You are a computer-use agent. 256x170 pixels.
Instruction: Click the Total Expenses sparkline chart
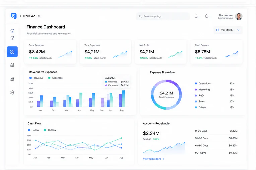point(120,54)
